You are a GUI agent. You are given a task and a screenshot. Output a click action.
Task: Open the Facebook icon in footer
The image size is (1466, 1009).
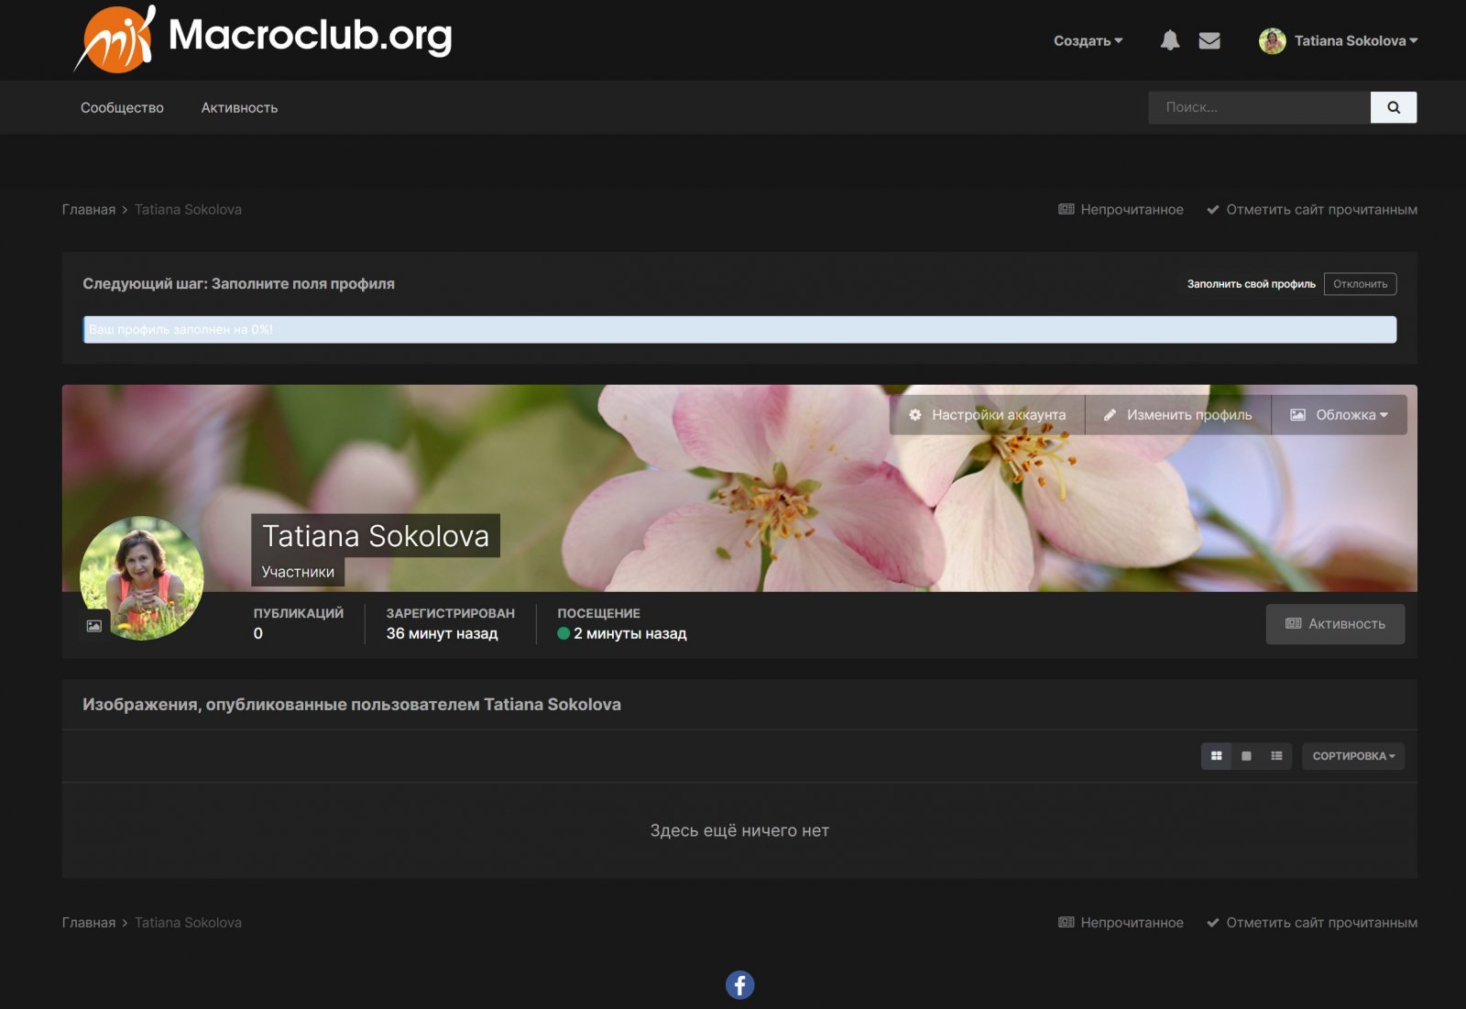click(739, 985)
